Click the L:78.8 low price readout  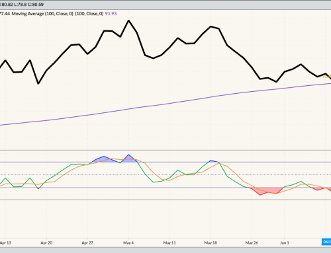(21, 4)
